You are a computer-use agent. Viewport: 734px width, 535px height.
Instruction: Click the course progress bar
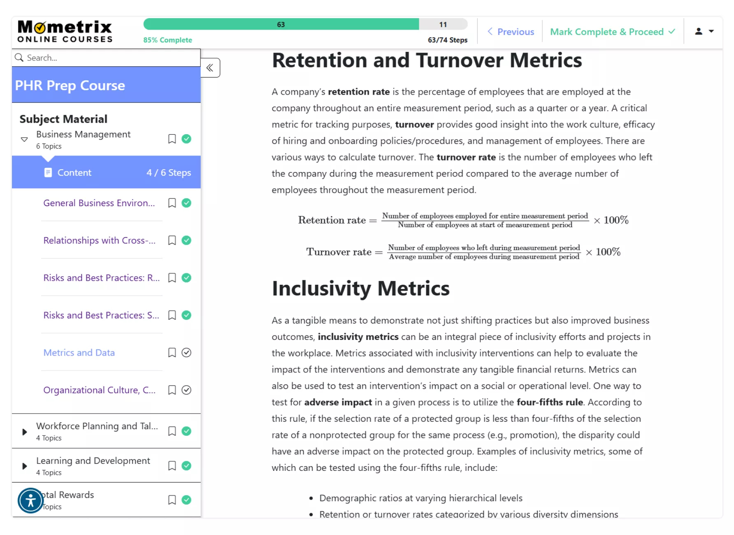tap(305, 24)
